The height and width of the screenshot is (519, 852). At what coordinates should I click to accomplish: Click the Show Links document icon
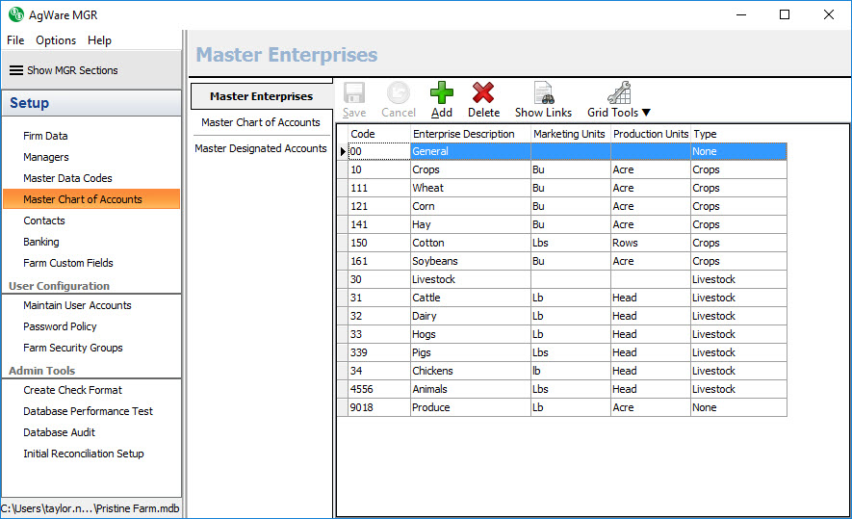click(543, 93)
